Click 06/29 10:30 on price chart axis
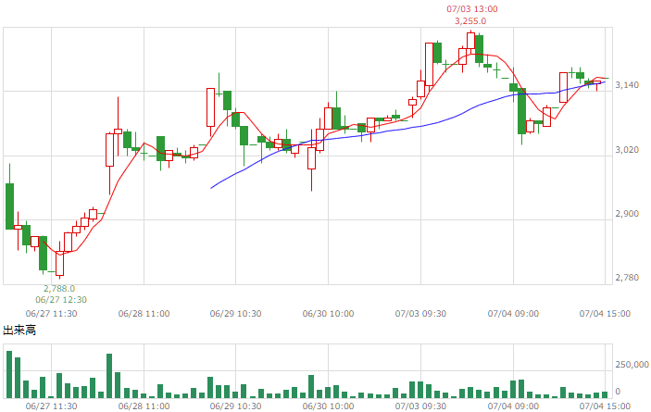The width and height of the screenshot is (651, 412). [236, 314]
